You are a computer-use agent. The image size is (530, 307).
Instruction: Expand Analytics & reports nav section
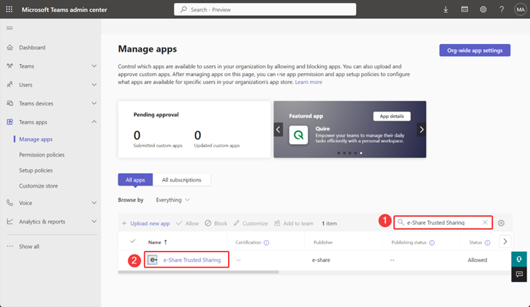94,221
